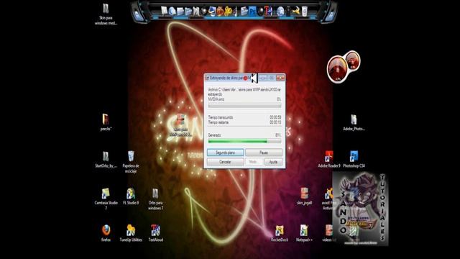Open Adobe Reader 9 shortcut
The image size is (460, 259).
pyautogui.click(x=329, y=160)
